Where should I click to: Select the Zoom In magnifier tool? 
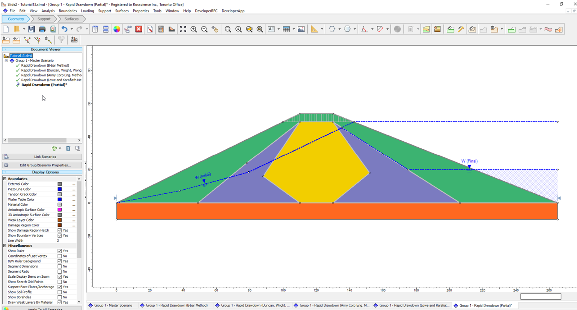pos(194,29)
